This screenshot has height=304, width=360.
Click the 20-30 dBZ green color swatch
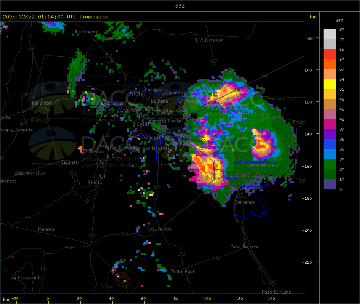coord(330,164)
